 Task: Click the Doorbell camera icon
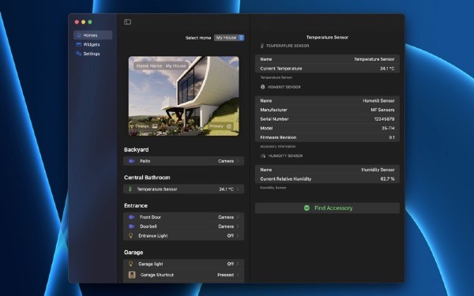(131, 227)
